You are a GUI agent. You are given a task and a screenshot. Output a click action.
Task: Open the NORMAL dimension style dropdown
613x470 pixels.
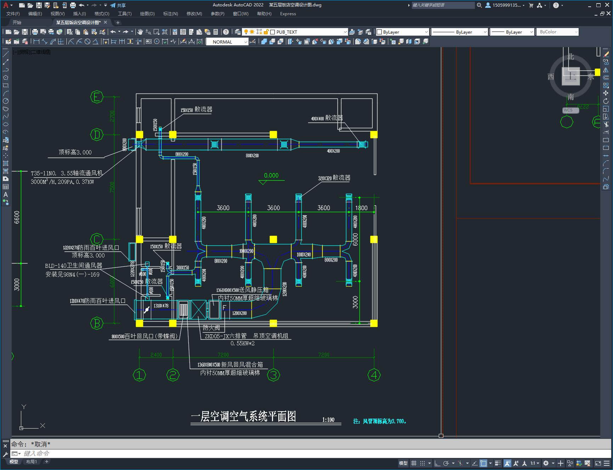click(x=245, y=42)
